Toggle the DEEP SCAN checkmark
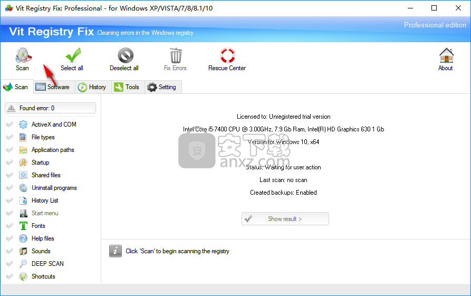This screenshot has height=296, width=471. pyautogui.click(x=9, y=263)
